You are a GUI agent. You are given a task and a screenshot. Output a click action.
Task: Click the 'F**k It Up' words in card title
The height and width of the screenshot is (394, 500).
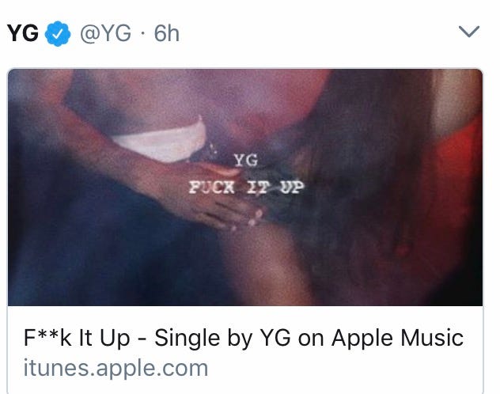click(77, 338)
